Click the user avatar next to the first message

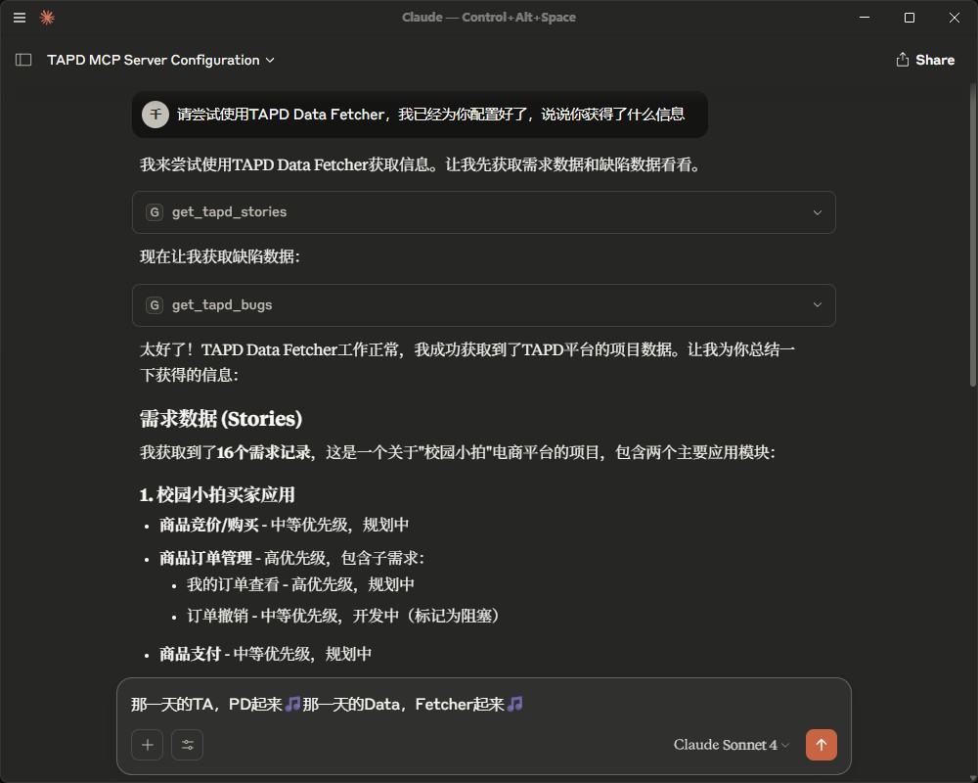coord(156,114)
